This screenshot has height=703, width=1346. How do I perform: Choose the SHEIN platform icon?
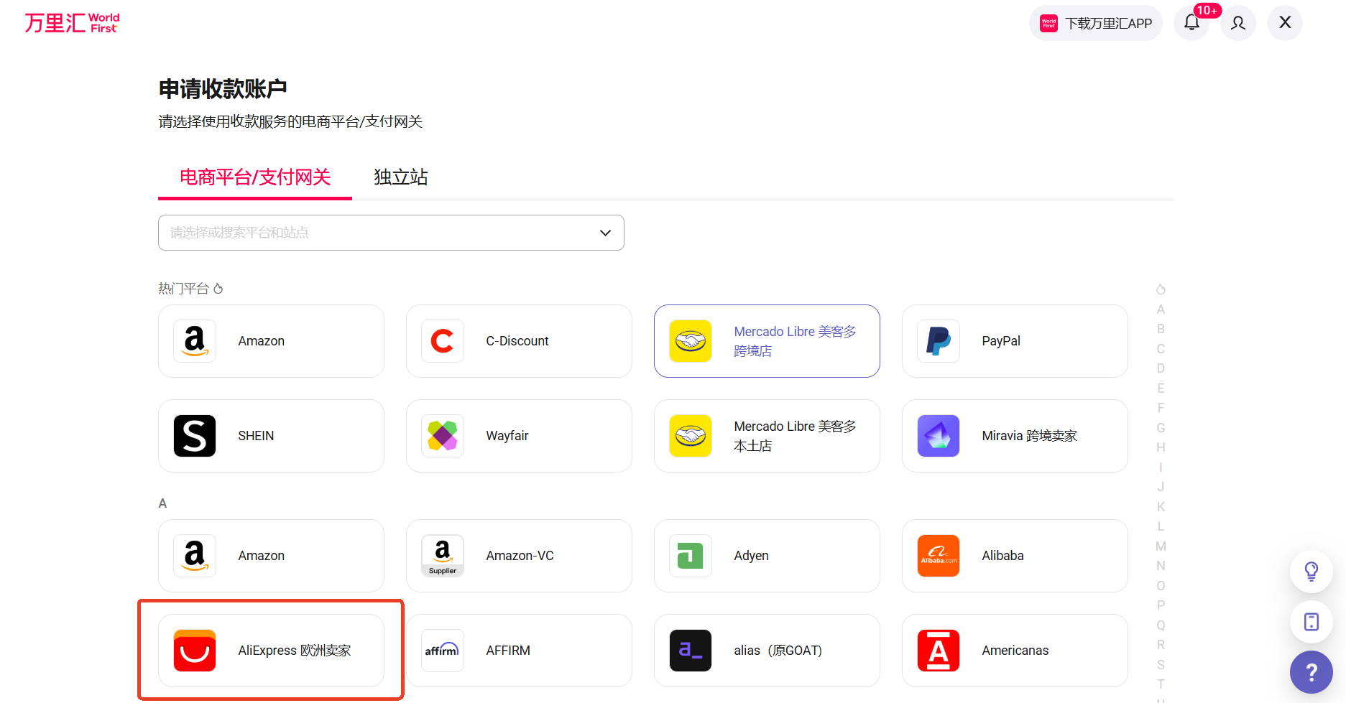195,436
